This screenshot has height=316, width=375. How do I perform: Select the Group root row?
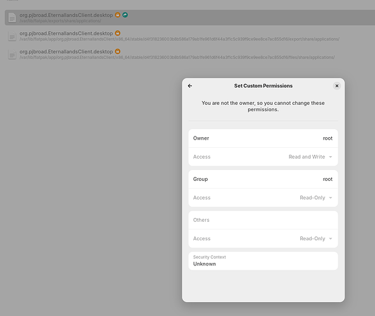pyautogui.click(x=263, y=179)
